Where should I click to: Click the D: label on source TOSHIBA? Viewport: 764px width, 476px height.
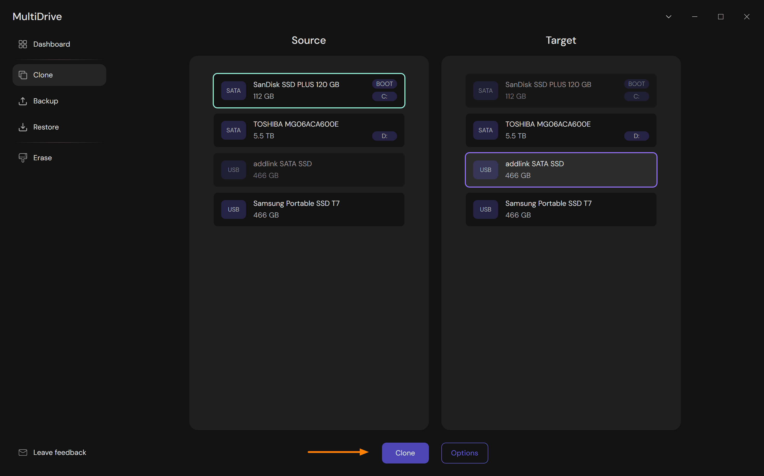384,136
